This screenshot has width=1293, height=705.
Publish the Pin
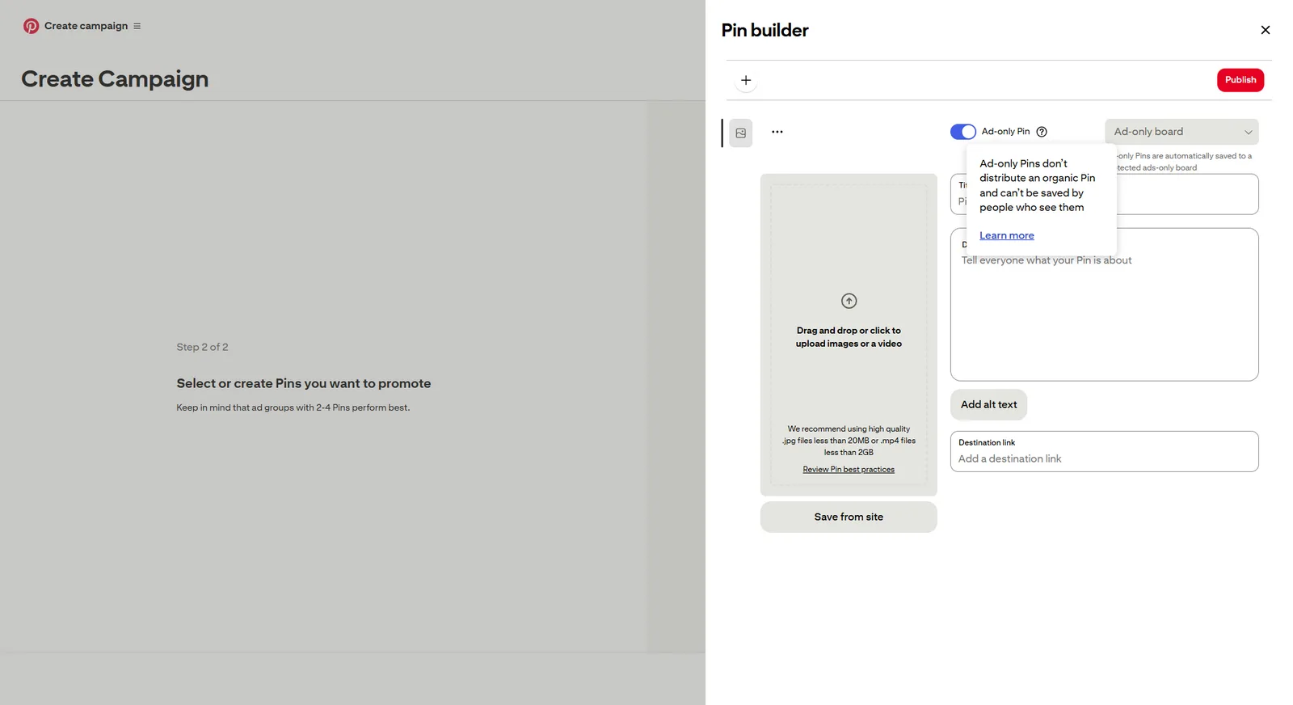click(x=1240, y=80)
